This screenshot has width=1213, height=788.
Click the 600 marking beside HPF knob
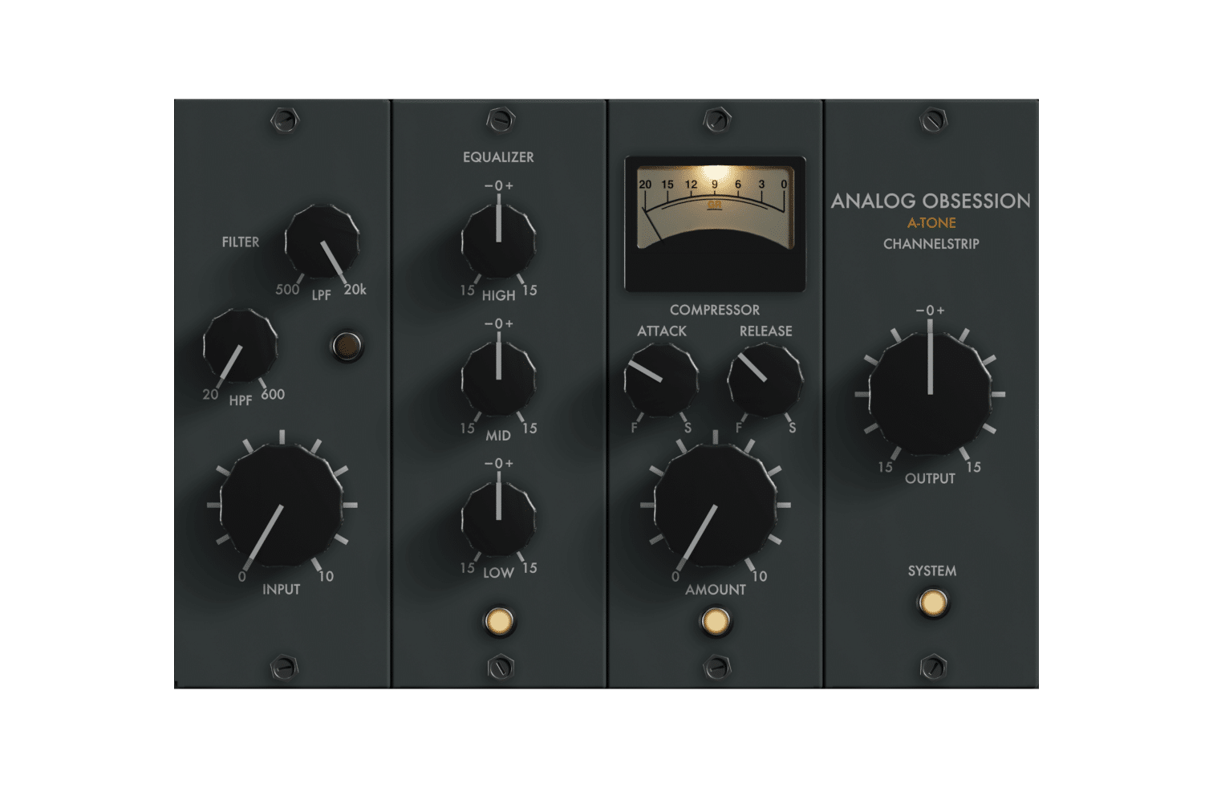(273, 394)
